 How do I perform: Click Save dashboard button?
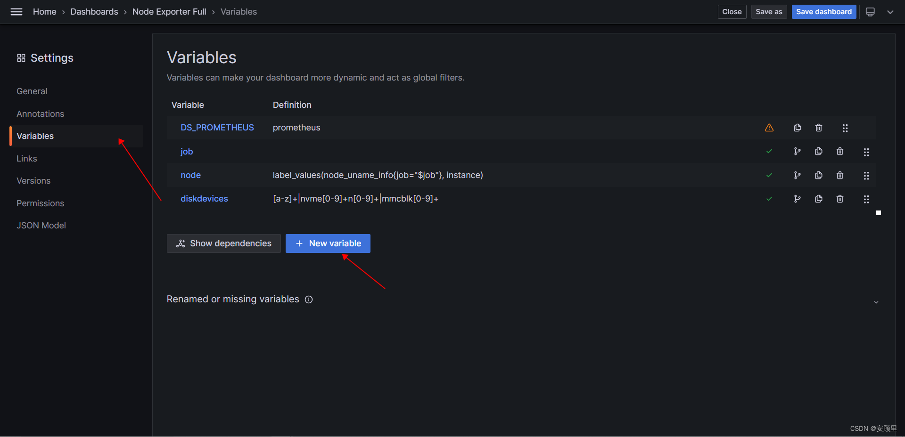(824, 12)
